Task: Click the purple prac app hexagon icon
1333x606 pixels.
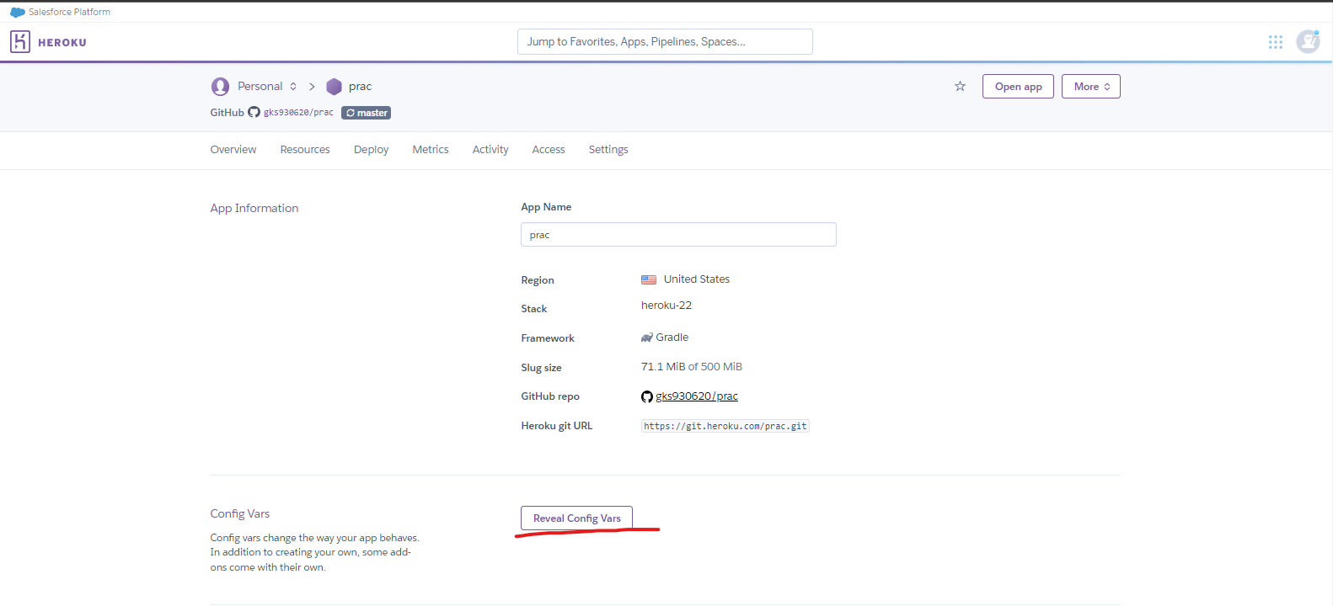Action: pyautogui.click(x=334, y=86)
